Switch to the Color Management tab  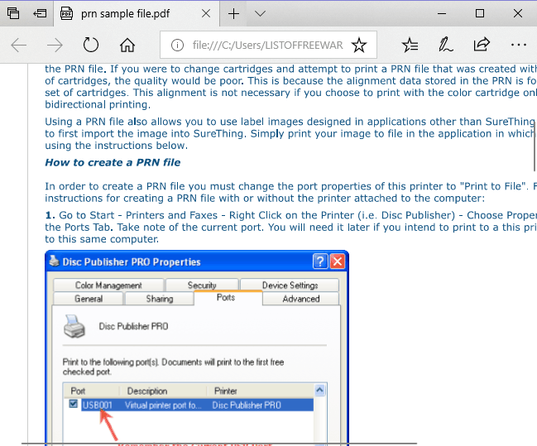coord(108,285)
